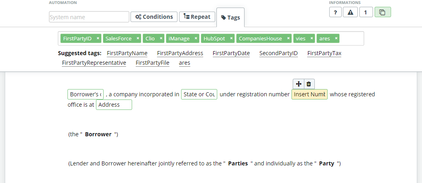Screen dimensions: 422x183
Task: Click the green copy icon button
Action: (383, 12)
